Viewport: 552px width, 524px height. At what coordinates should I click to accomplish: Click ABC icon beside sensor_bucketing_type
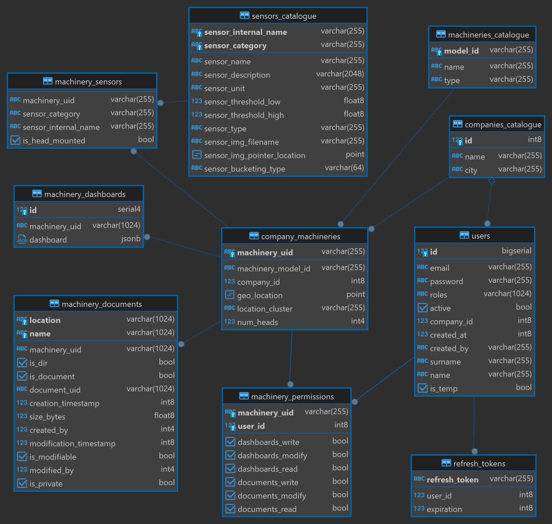pos(197,168)
